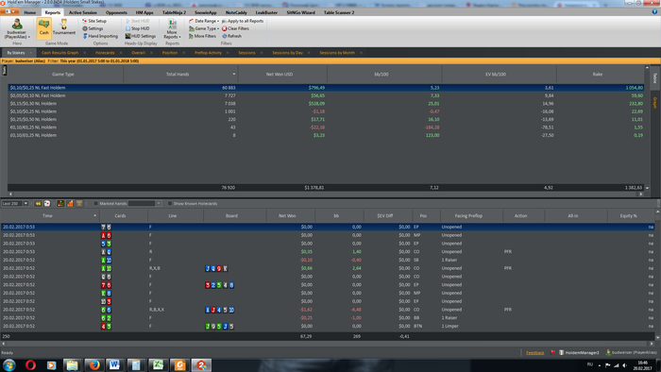Switch to Active Session ribbon tab
Image resolution: width=661 pixels, height=372 pixels.
coord(83,12)
